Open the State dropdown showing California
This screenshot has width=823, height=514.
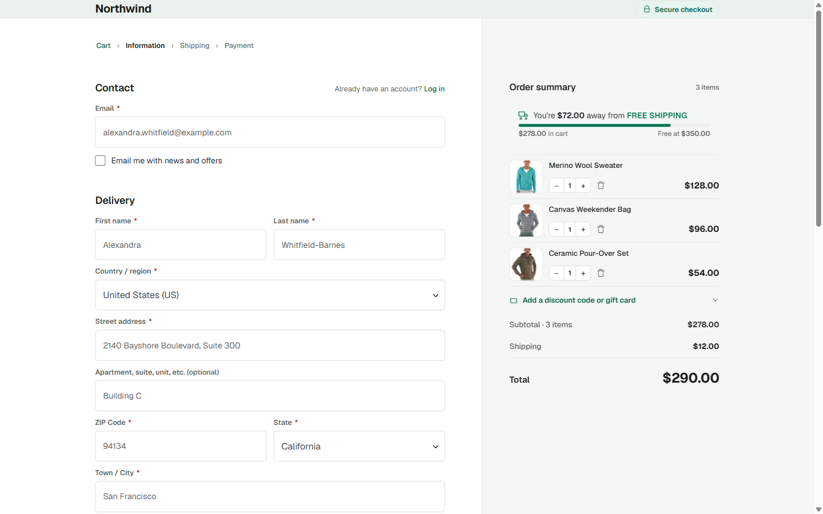(x=359, y=446)
